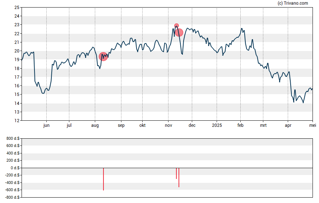Click the '800 d.$' axis label
The image size is (319, 203).
[x=13, y=139]
